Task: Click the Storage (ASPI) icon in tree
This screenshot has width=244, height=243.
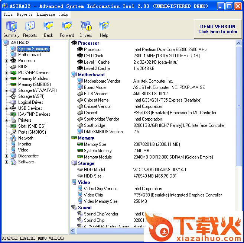Action: (13, 96)
